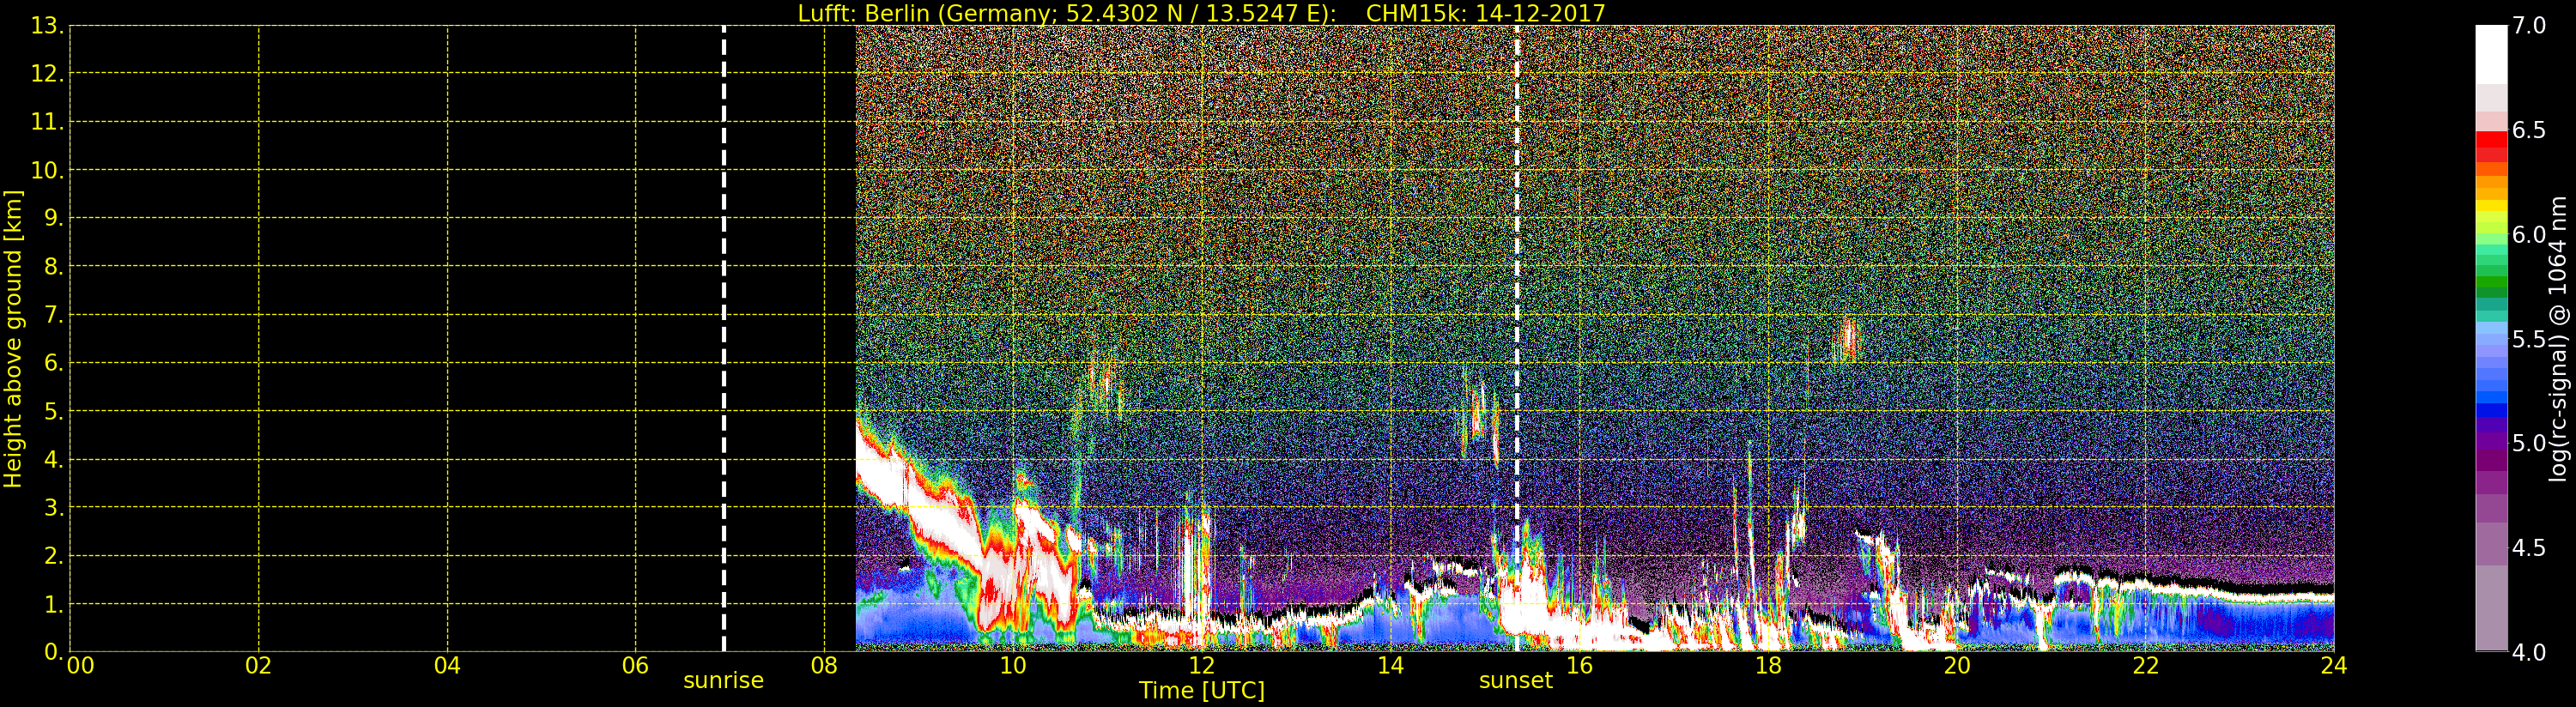
Task: Select the height axis tick label '8.'
Action: (53, 267)
